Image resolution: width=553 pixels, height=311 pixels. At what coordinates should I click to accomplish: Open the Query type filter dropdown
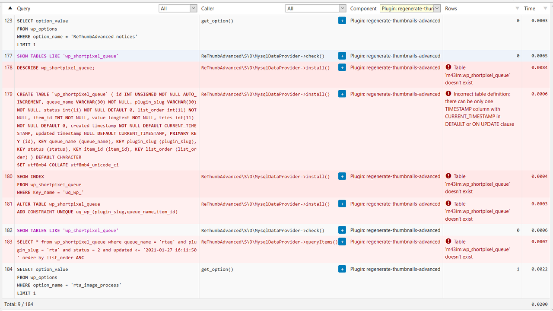pyautogui.click(x=178, y=8)
